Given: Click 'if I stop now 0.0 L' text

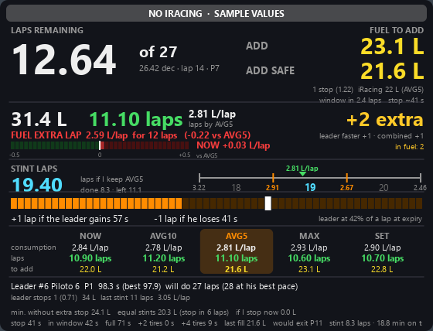Looking at the screenshot, I should point(266,312).
